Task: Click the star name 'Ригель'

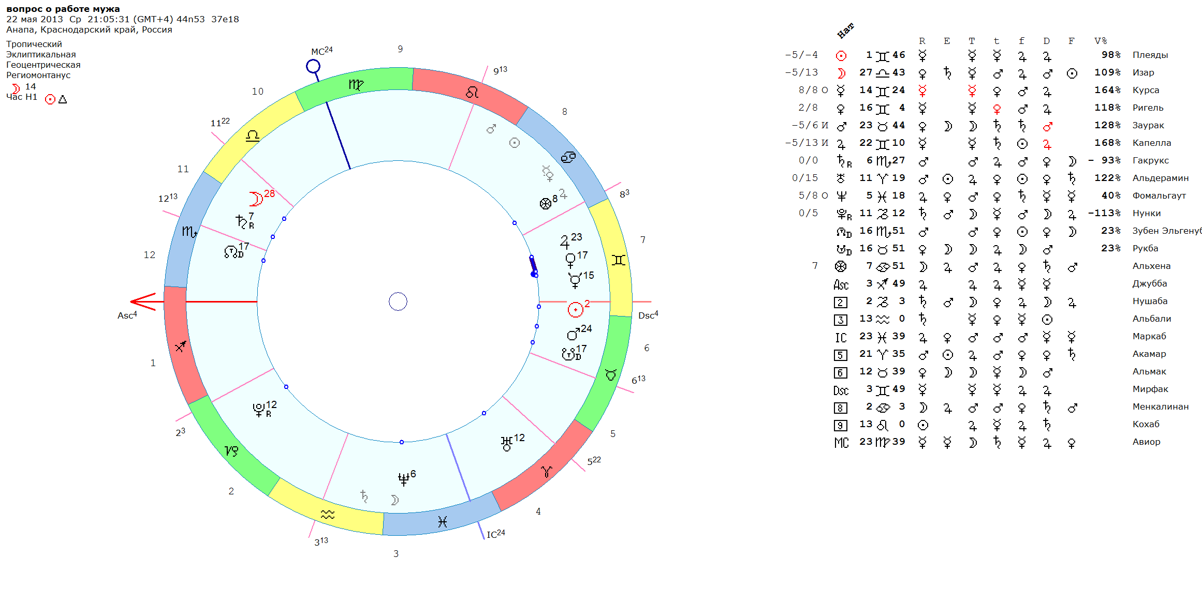Action: coord(1148,108)
